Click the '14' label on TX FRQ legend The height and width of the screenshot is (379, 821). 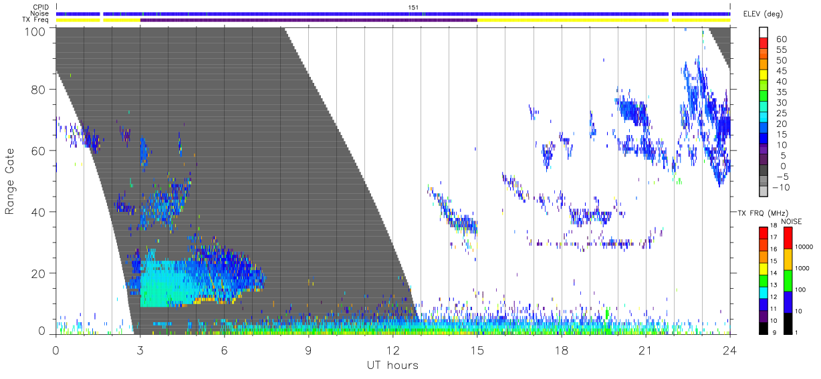(774, 273)
